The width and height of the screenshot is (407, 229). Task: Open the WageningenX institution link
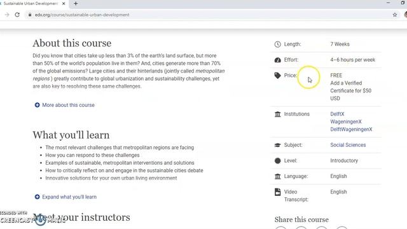tap(346, 121)
